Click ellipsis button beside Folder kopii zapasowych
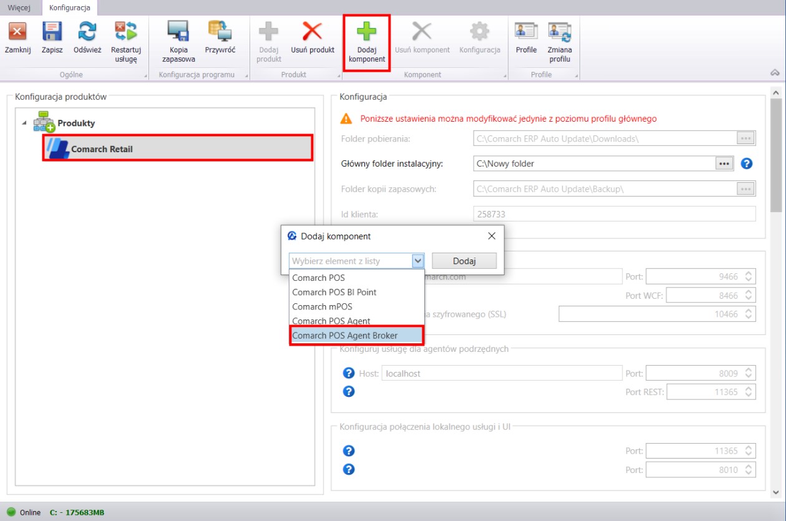 pyautogui.click(x=745, y=188)
